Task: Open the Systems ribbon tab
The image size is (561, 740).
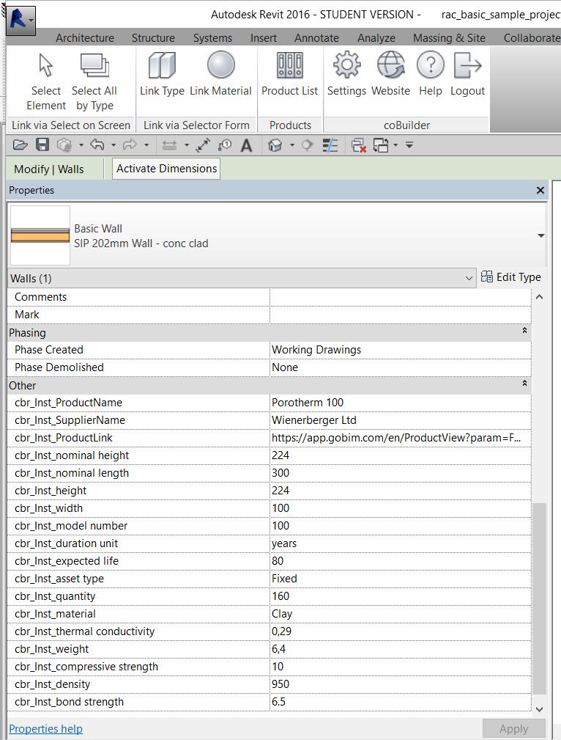Action: point(212,37)
